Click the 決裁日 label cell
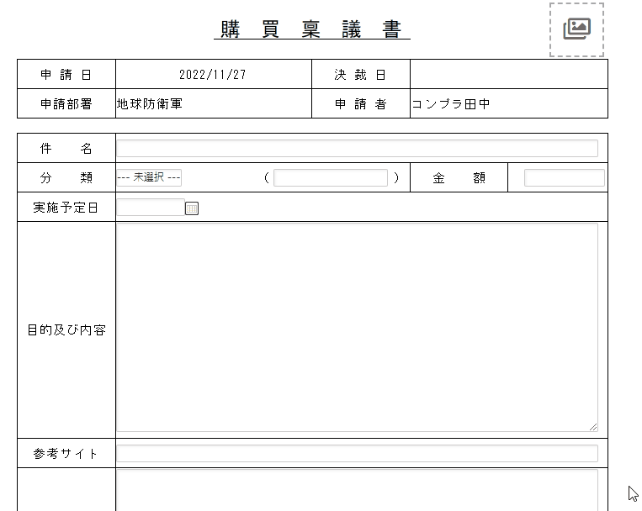The width and height of the screenshot is (642, 511). pyautogui.click(x=361, y=74)
